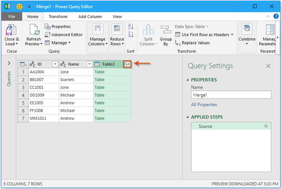Click the All Properties link

point(204,105)
